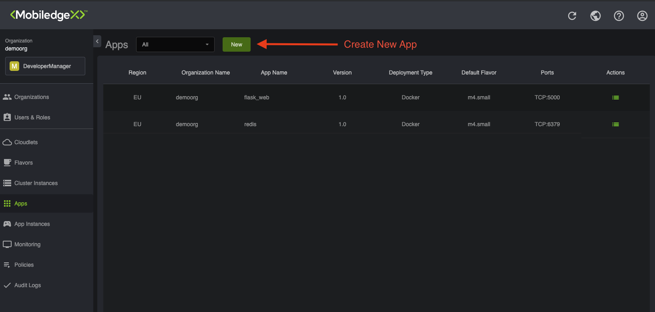Click version 1.0 in redis row
Screen dimensions: 655x312
(342, 124)
